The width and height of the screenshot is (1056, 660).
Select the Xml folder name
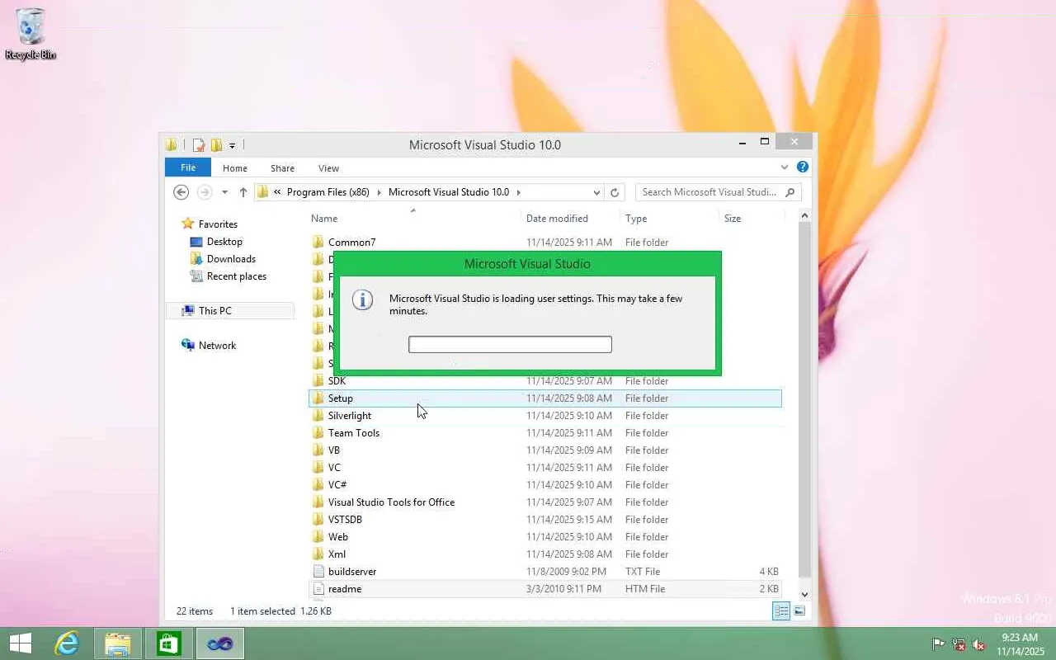[x=337, y=554]
